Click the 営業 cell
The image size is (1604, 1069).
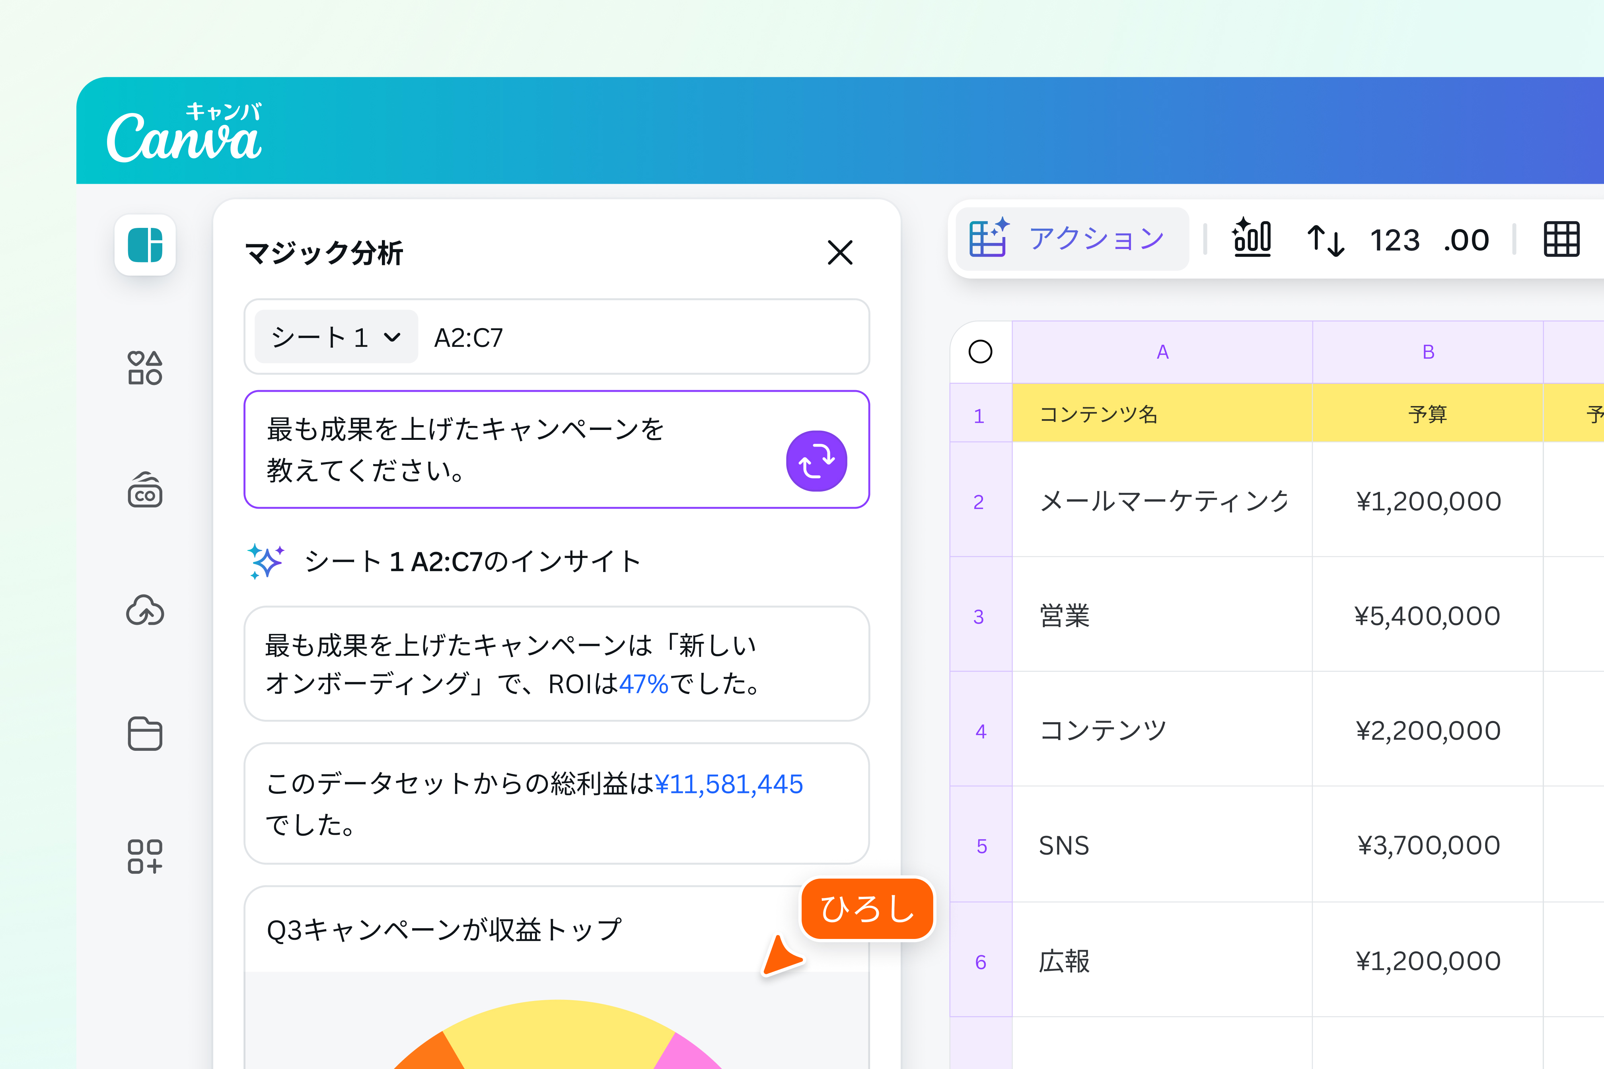point(1162,614)
